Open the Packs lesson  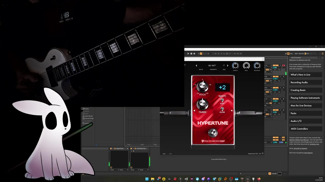(x=306, y=113)
